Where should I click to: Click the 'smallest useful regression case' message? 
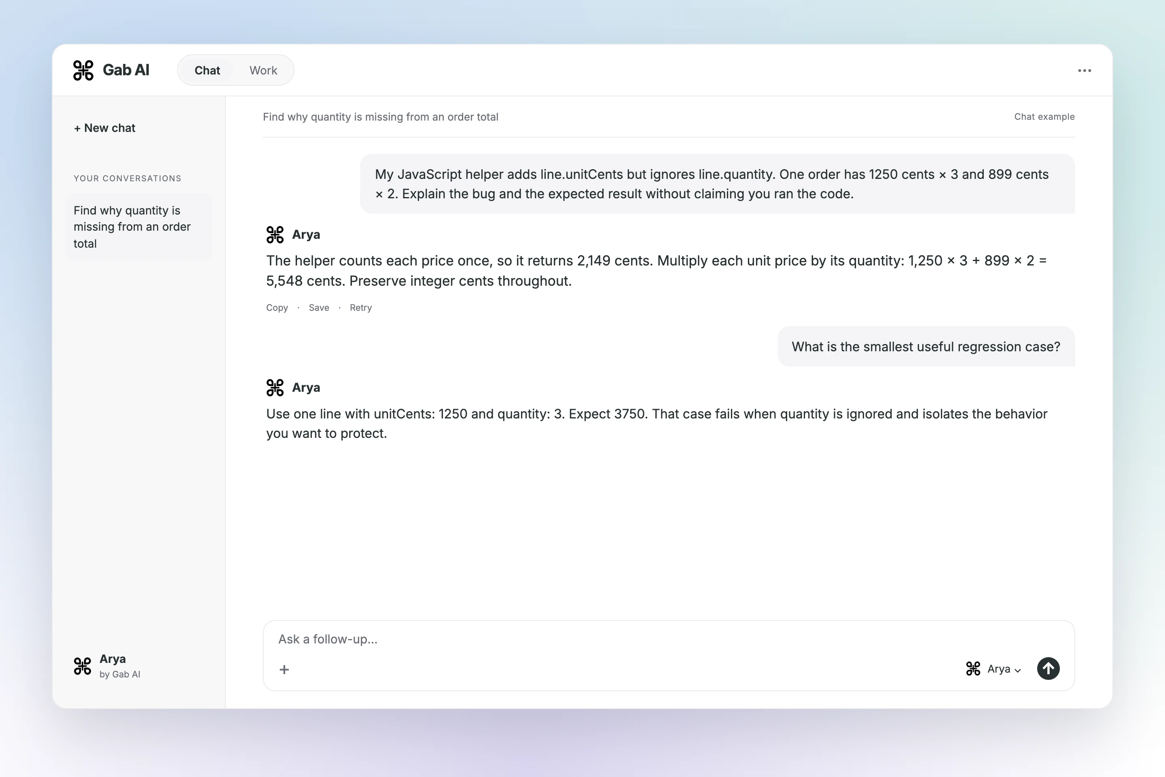[x=926, y=347]
